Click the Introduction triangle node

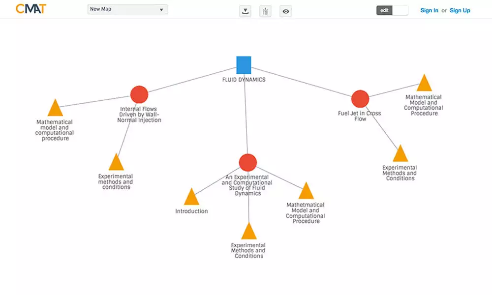(191, 198)
